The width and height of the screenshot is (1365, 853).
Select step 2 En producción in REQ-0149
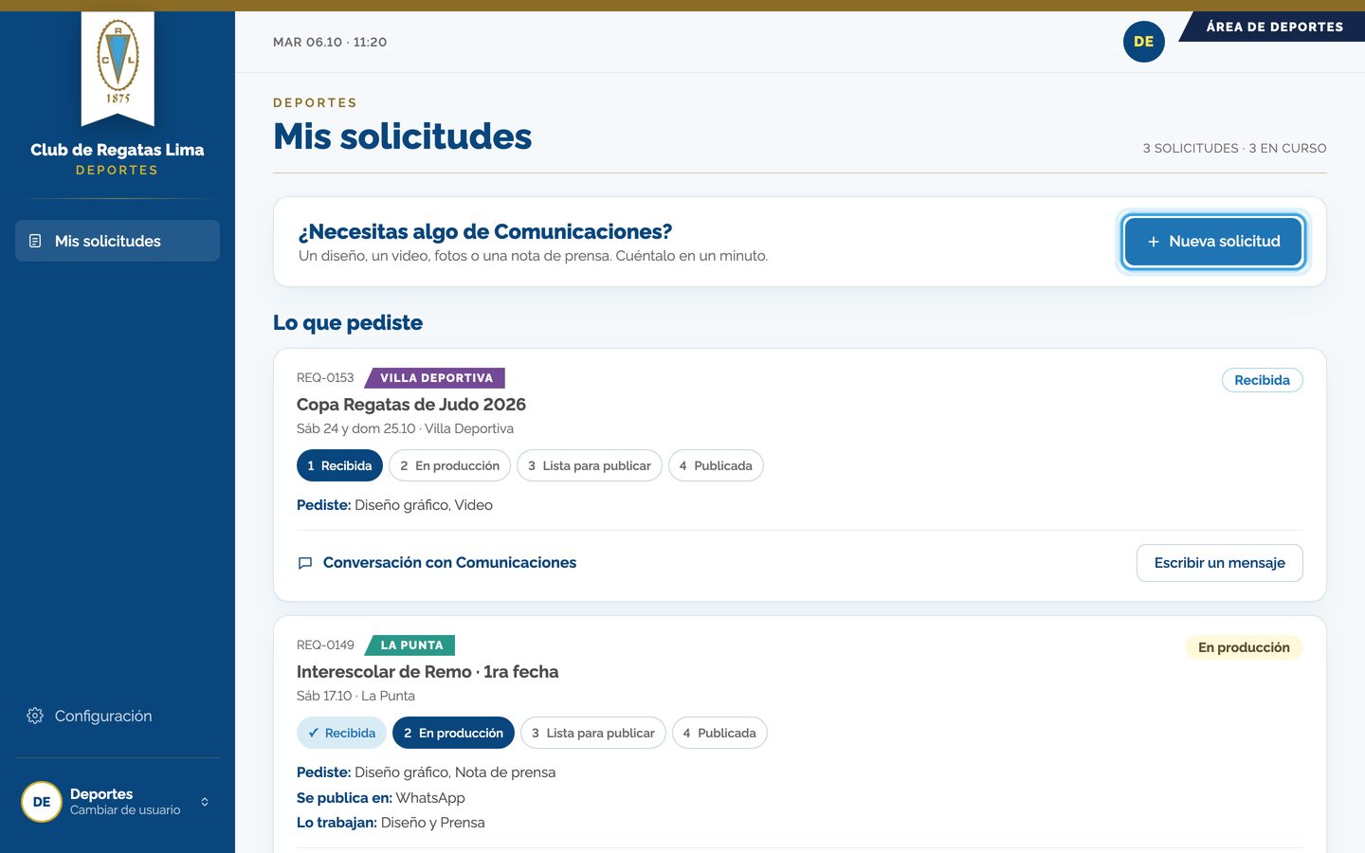click(x=453, y=733)
